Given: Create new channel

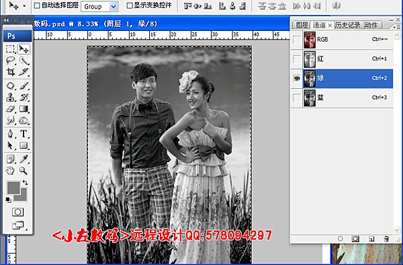Looking at the screenshot, I should tap(371, 239).
